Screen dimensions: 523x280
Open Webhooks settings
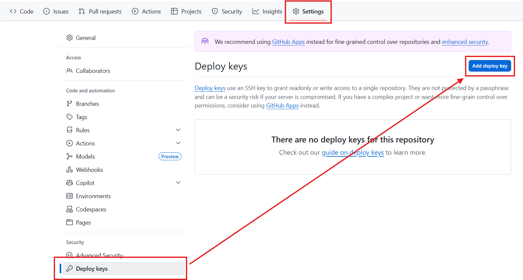click(124, 170)
